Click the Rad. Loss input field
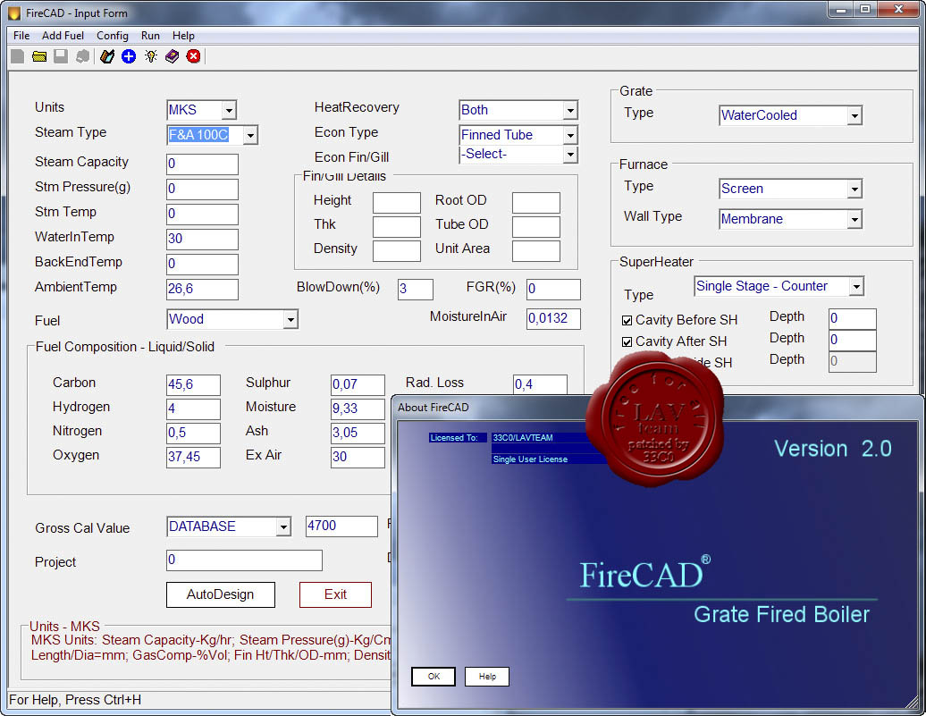The width and height of the screenshot is (926, 716). tap(541, 384)
